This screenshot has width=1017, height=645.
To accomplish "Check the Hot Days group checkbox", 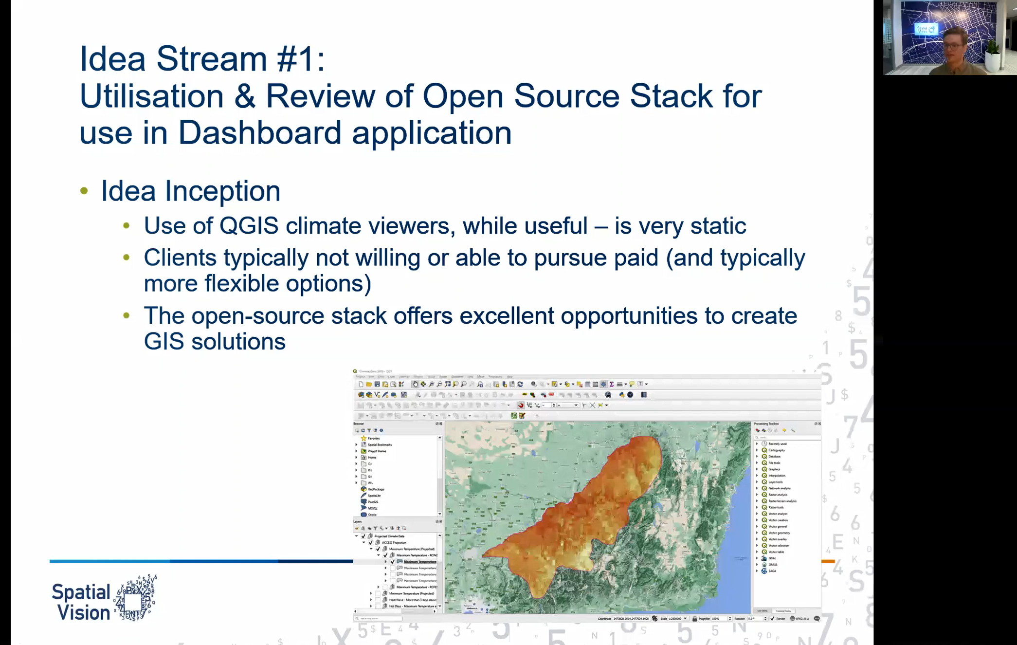I will click(378, 606).
